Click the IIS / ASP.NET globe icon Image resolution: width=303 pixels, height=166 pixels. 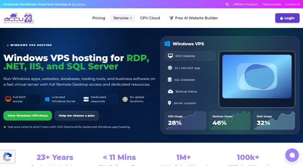click(x=170, y=68)
